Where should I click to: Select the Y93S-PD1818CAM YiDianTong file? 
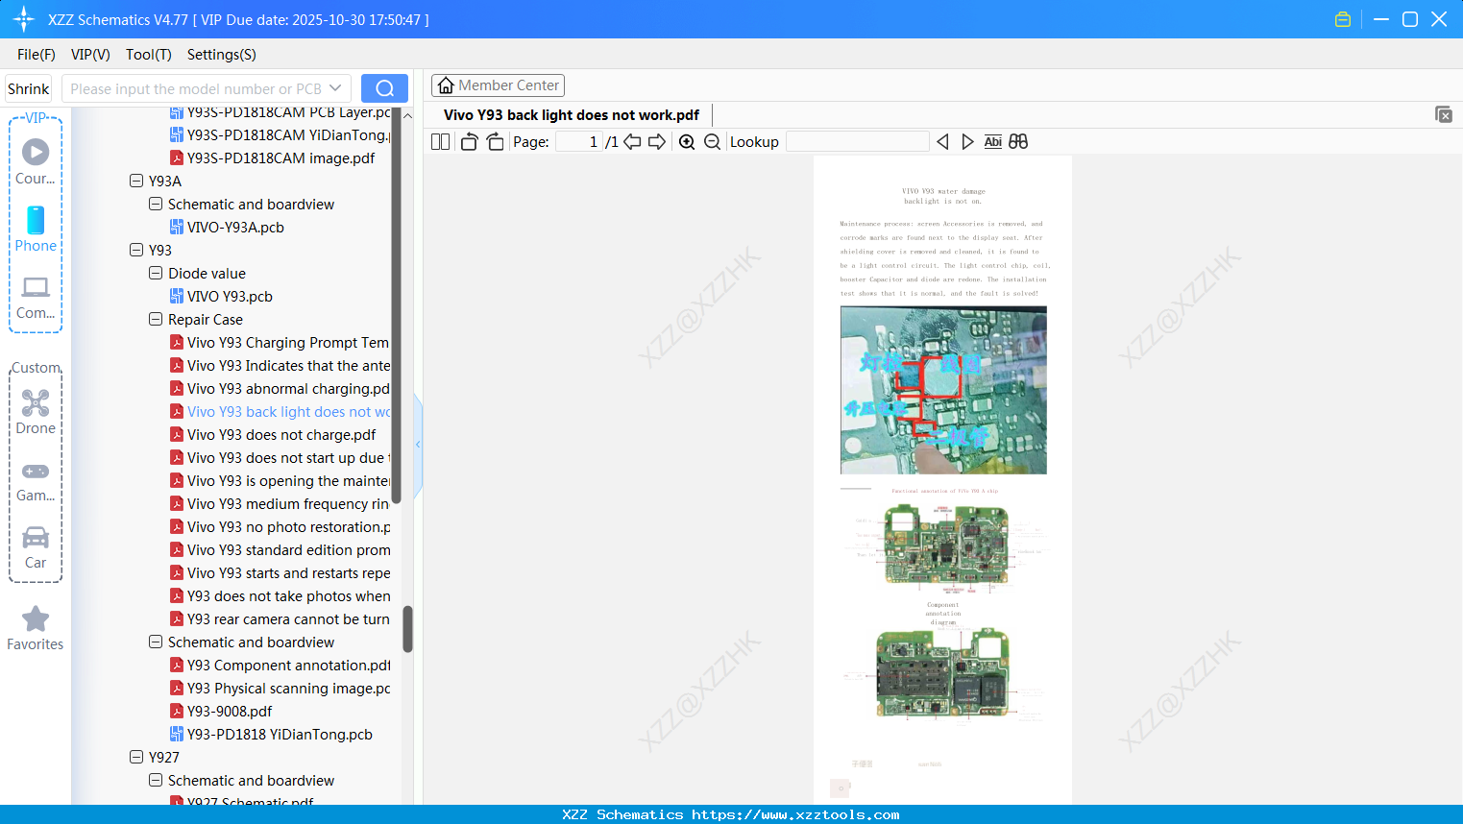pyautogui.click(x=287, y=135)
